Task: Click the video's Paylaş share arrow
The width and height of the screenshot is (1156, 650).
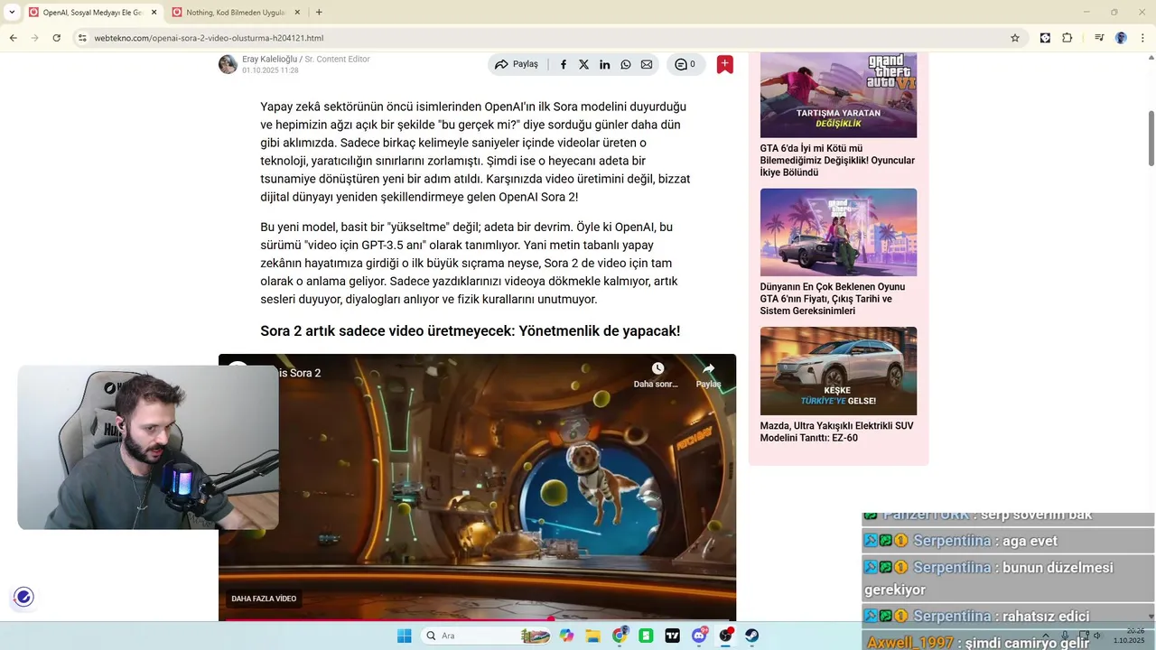Action: (709, 375)
